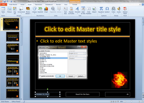Open the Shapes gallery

35,10
